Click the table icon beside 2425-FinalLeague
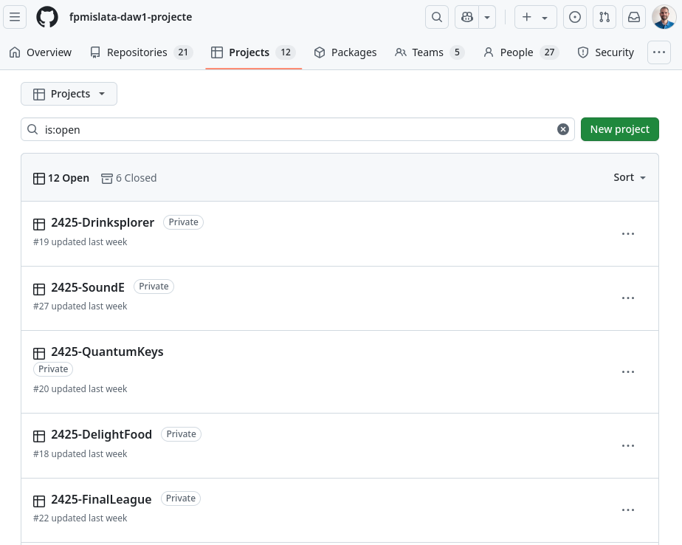Viewport: 682px width, 545px height. click(x=39, y=501)
